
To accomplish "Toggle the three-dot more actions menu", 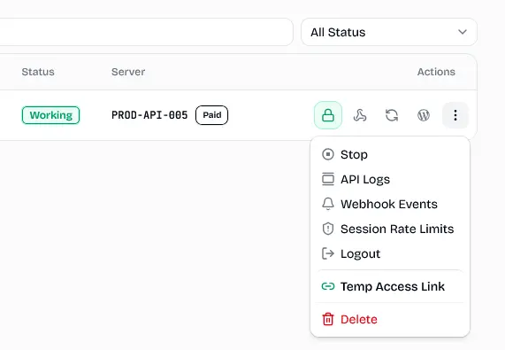I will point(455,115).
